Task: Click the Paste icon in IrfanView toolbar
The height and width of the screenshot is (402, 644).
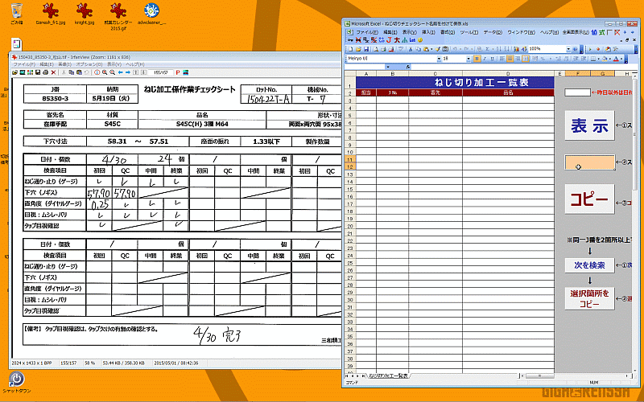Action: (x=79, y=72)
